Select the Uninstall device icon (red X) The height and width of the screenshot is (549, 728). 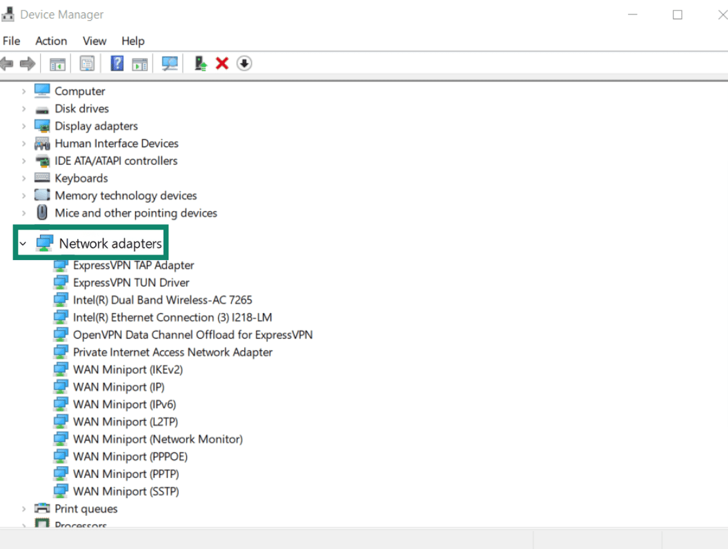point(222,63)
